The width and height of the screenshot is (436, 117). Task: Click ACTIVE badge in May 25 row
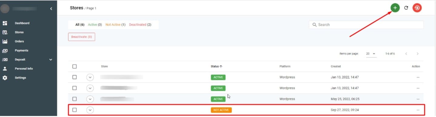coord(218,99)
